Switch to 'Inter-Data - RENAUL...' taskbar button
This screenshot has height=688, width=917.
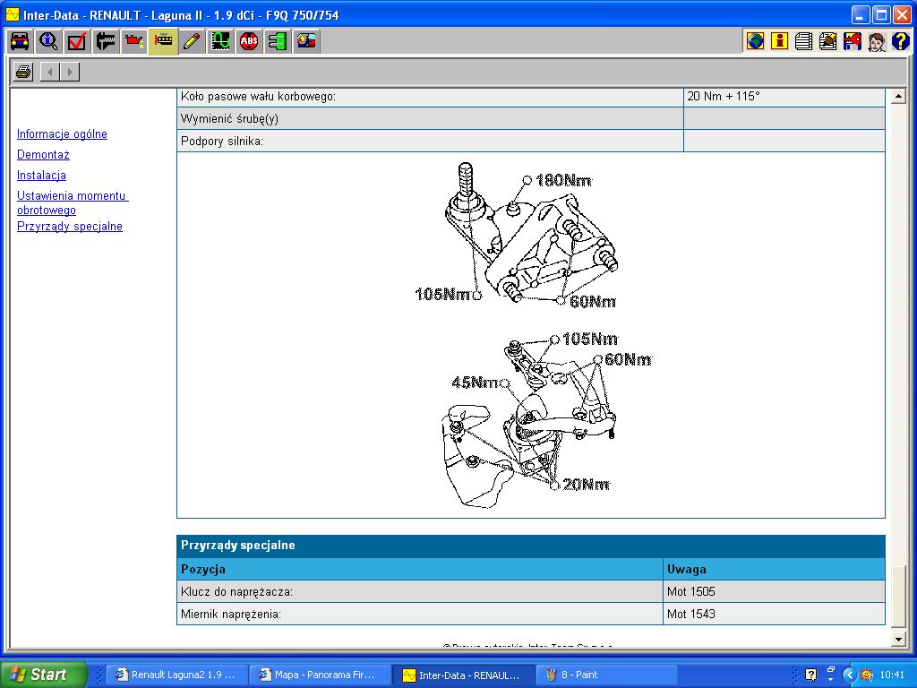pos(463,675)
